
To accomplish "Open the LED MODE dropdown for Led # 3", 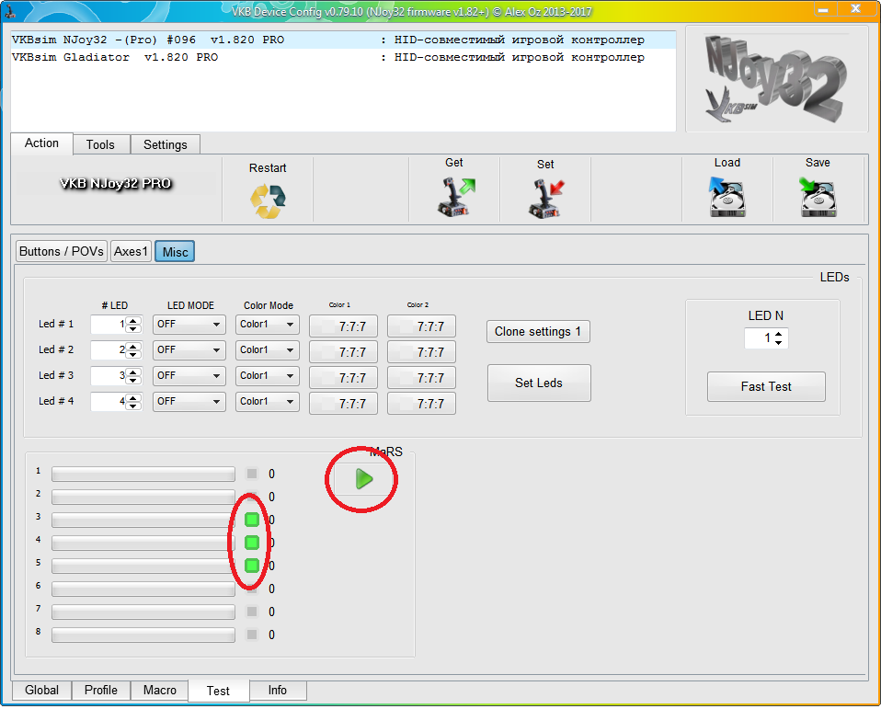I will coord(189,376).
